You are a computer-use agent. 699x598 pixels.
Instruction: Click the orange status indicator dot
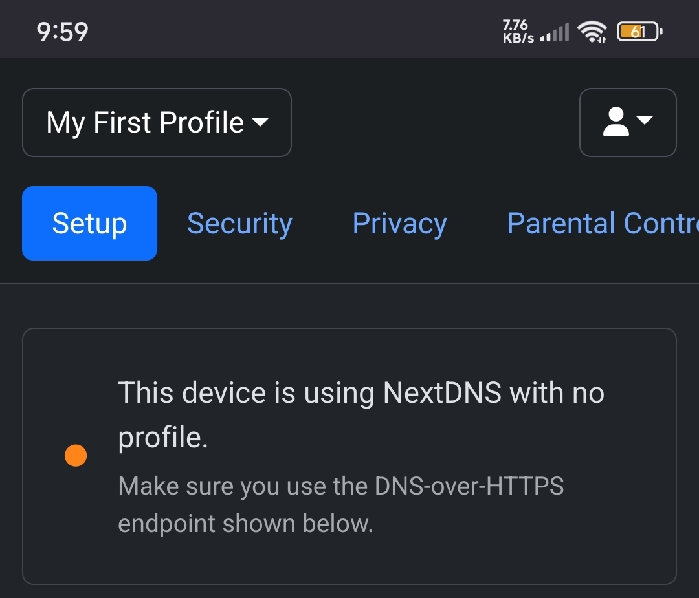coord(76,456)
